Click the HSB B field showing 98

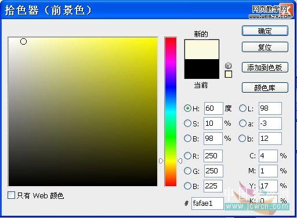[213, 139]
